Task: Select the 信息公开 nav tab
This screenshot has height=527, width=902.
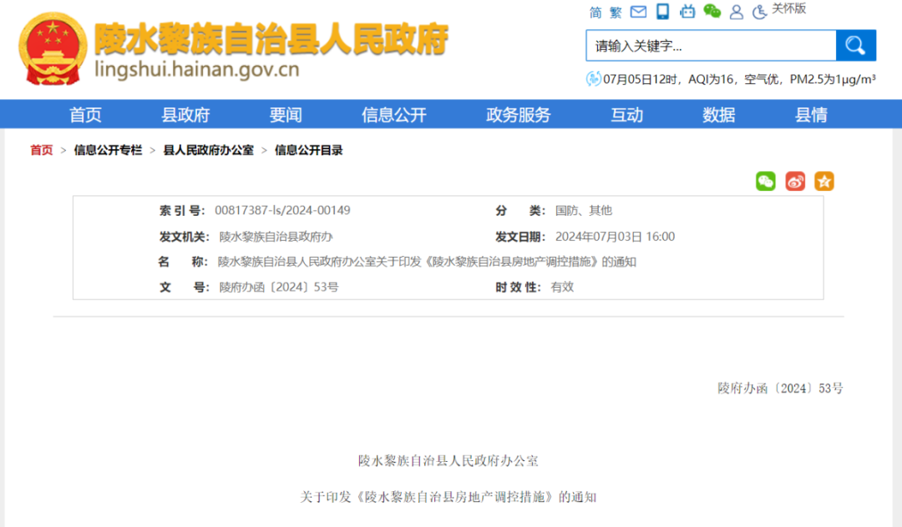Action: 393,114
